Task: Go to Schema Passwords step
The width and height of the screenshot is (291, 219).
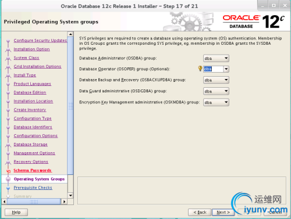Action: click(33, 170)
